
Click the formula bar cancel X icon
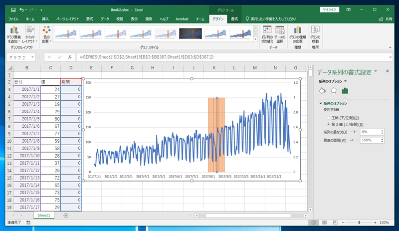(x=49, y=57)
